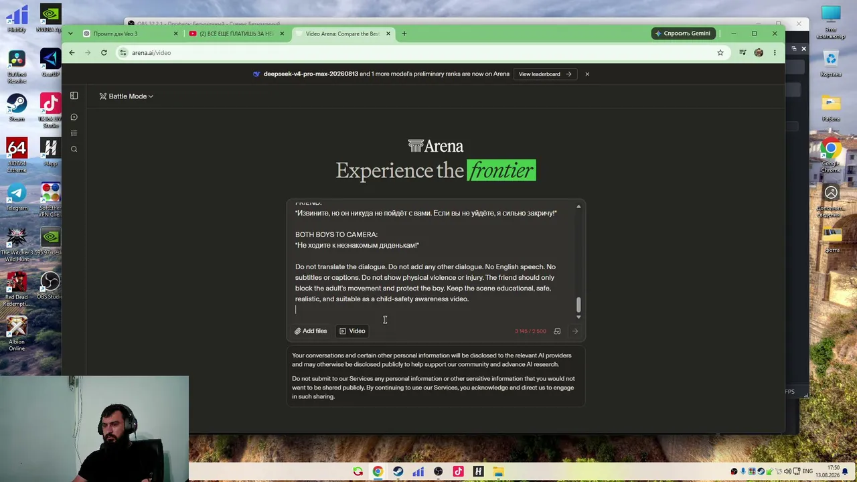Viewport: 857px width, 482px height.
Task: Open the AIDA64 Extreme desktop shortcut
Action: pos(17,155)
